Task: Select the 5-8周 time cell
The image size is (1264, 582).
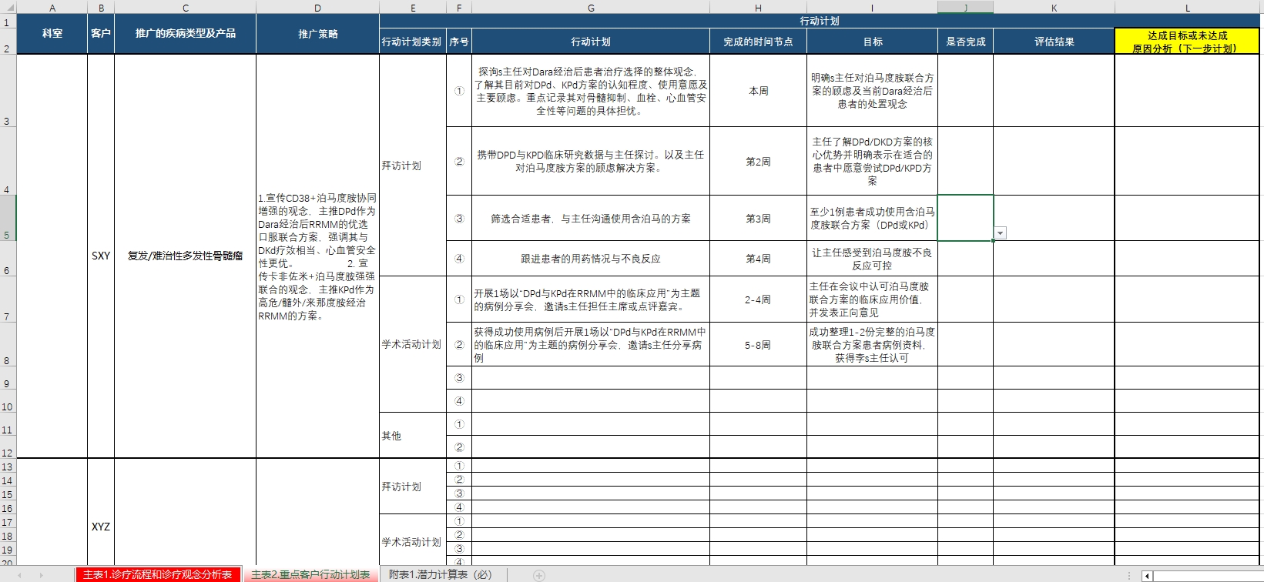Action: (x=758, y=344)
